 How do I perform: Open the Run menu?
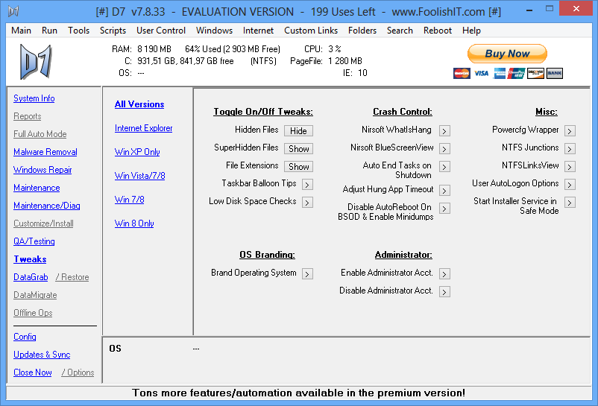[x=49, y=31]
